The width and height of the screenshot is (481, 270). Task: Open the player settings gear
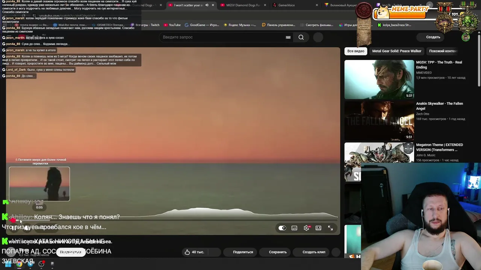pos(307,228)
